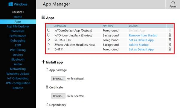Screen dimensions: 180x108
Task: Click the Dependency file icon
Action: 47,104
